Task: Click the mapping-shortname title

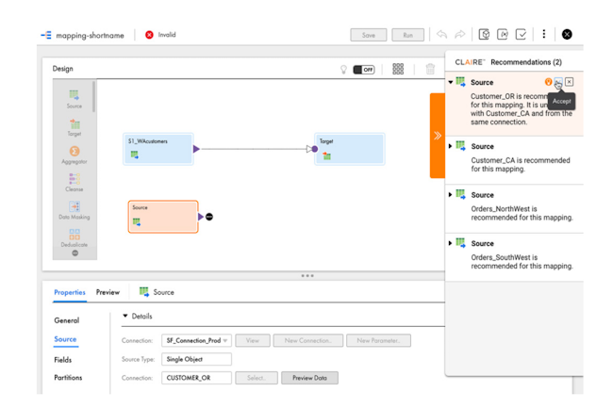Action: pyautogui.click(x=90, y=35)
